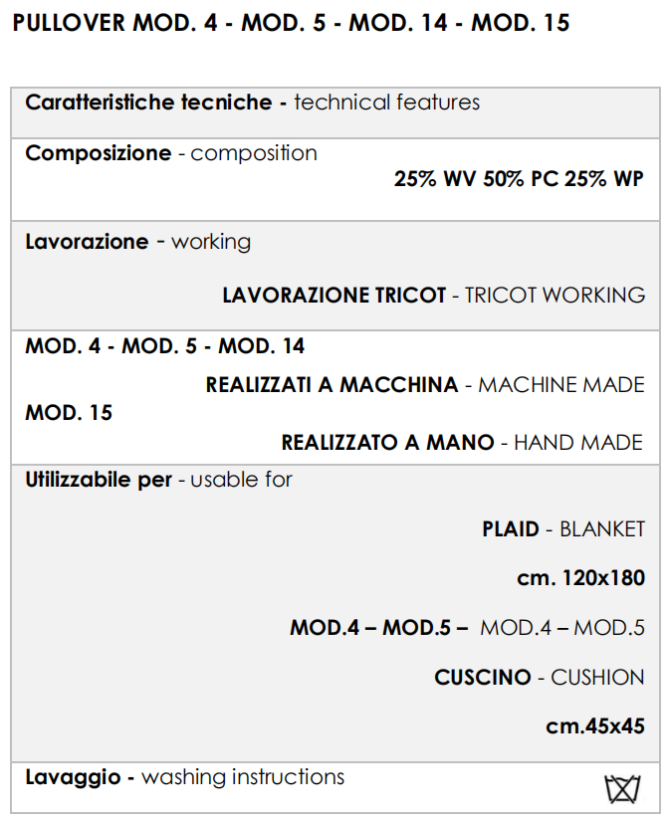Select the CUSCINO - CUSHION line
This screenshot has width=669, height=820.
[x=540, y=678]
